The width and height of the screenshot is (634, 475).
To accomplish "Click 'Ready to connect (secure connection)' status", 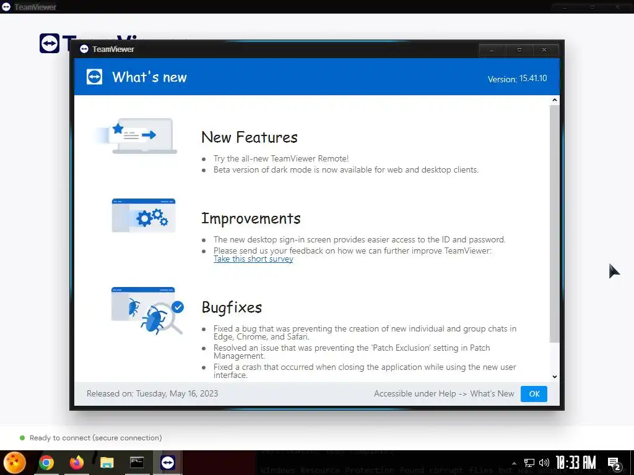I will (x=95, y=438).
